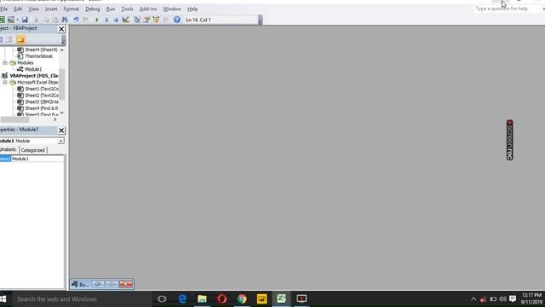Viewport: 545px width, 307px height.
Task: Open the Add-Ins menu
Action: (x=148, y=9)
